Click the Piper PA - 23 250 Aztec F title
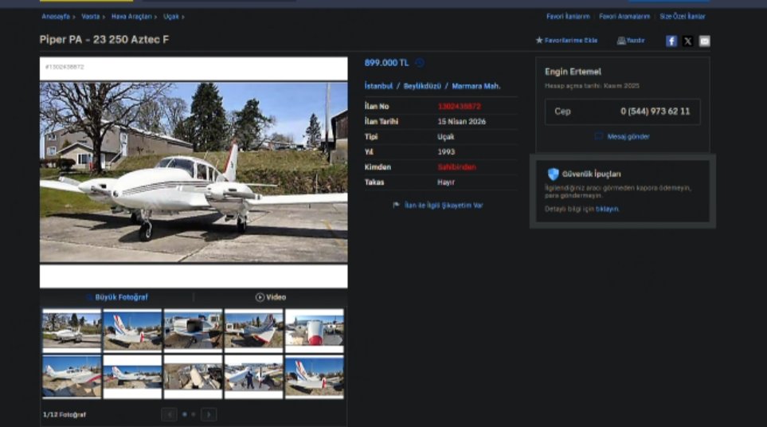The height and width of the screenshot is (427, 767). (x=104, y=40)
